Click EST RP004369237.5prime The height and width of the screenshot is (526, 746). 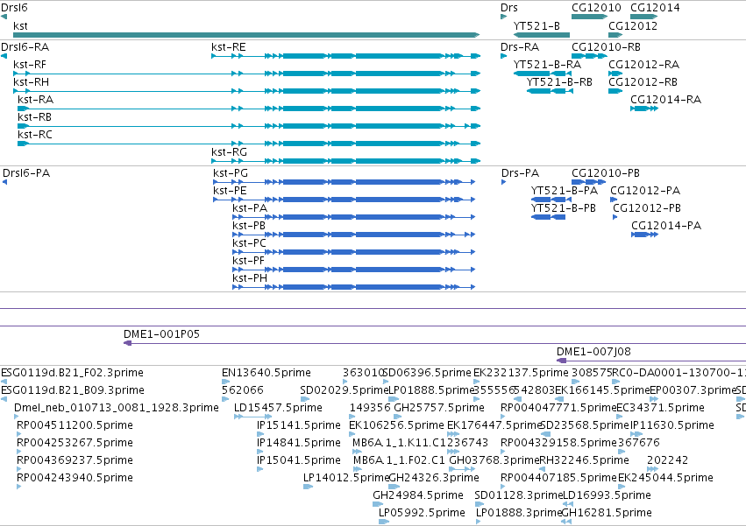(19, 469)
